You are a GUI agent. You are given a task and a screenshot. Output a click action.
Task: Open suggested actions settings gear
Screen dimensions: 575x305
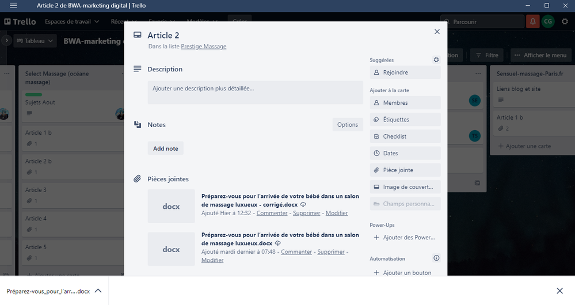pyautogui.click(x=436, y=59)
